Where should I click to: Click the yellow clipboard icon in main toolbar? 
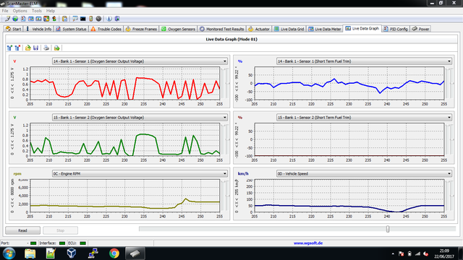(64, 19)
